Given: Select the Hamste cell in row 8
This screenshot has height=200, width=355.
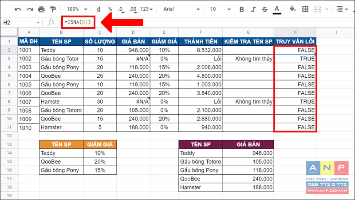Looking at the screenshot, I should [61, 102].
